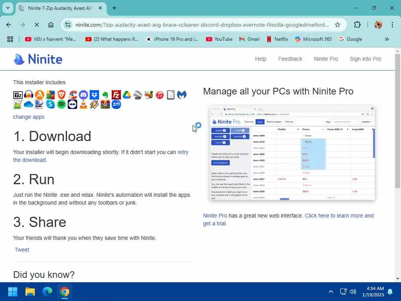Click the change apps link
The image size is (401, 301).
coord(29,117)
